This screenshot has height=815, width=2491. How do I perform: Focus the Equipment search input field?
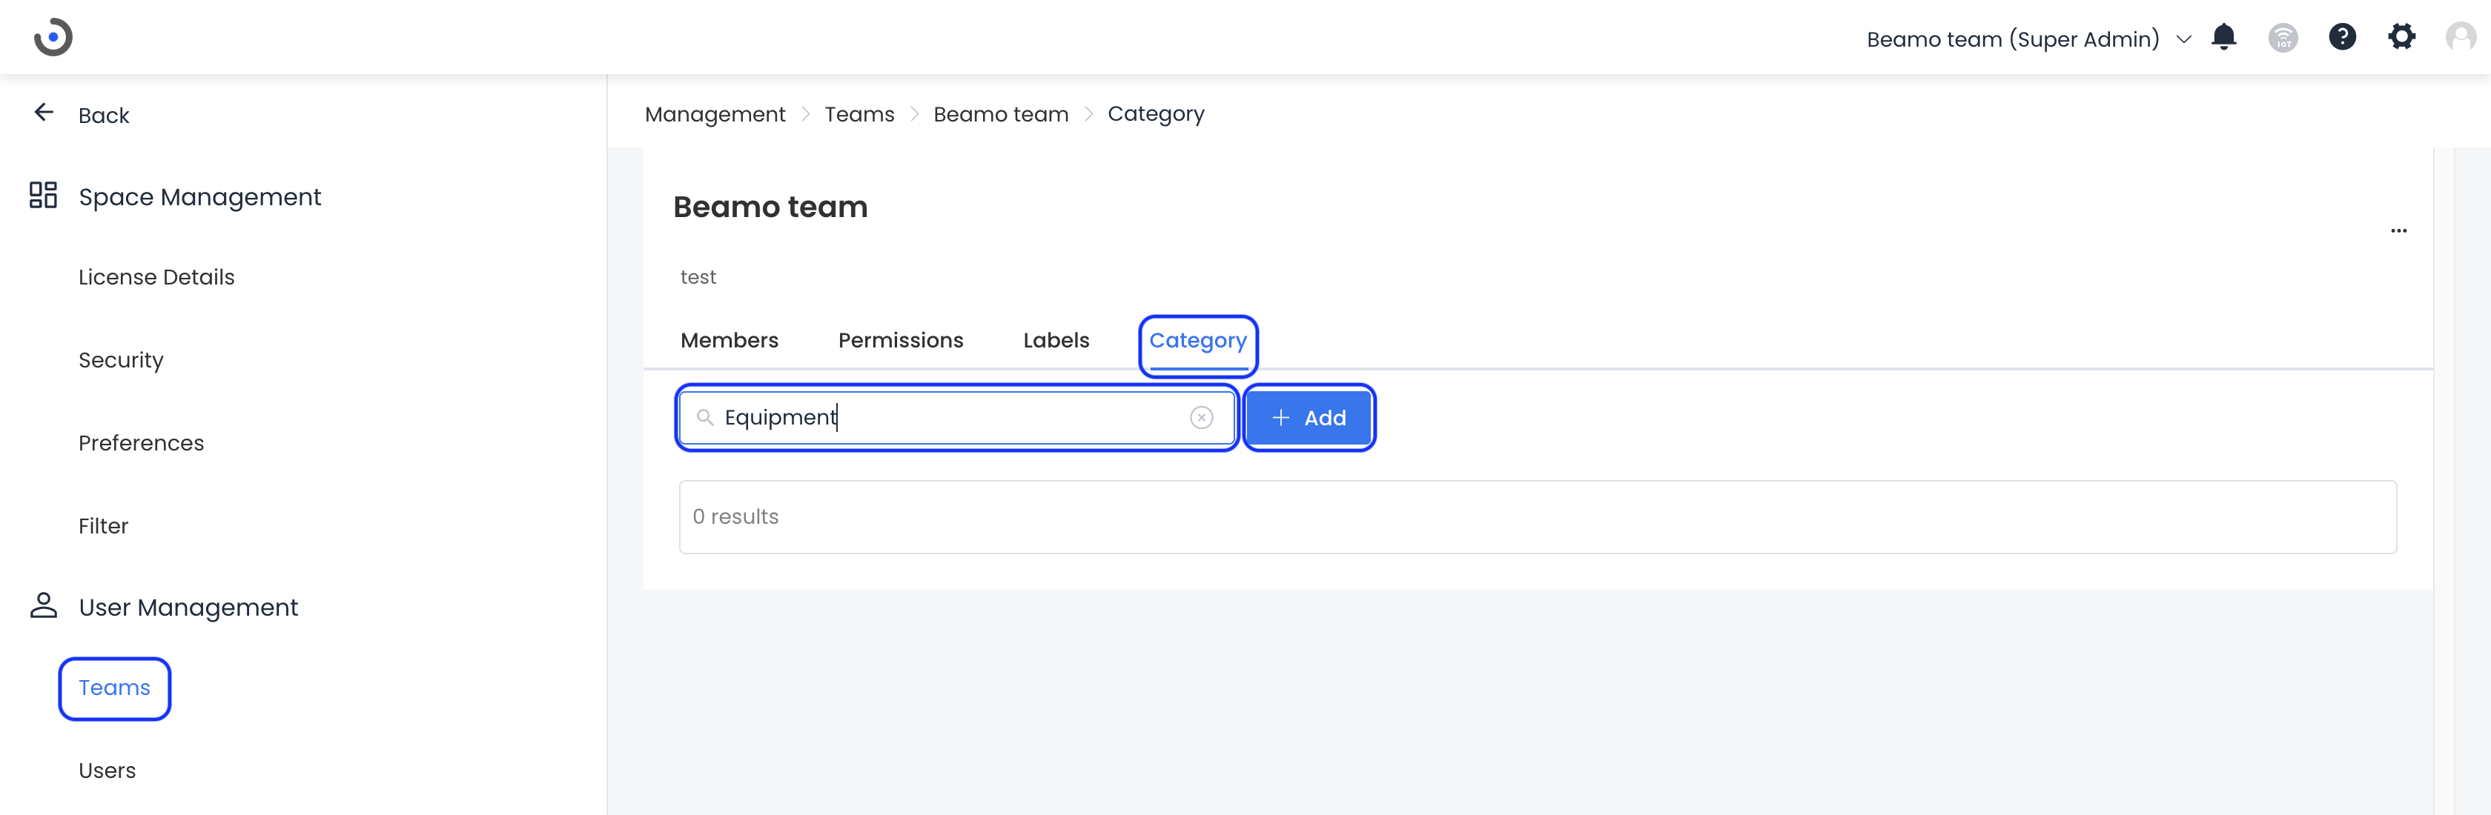[x=956, y=418]
